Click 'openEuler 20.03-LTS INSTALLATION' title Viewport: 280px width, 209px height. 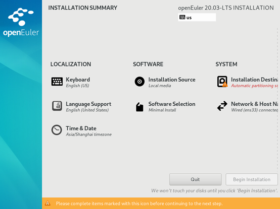pyautogui.click(x=226, y=8)
